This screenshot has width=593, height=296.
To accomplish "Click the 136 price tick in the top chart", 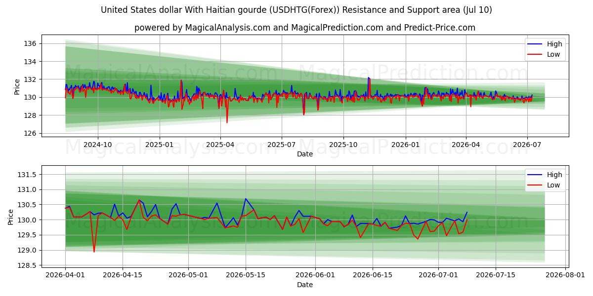I will [31, 44].
